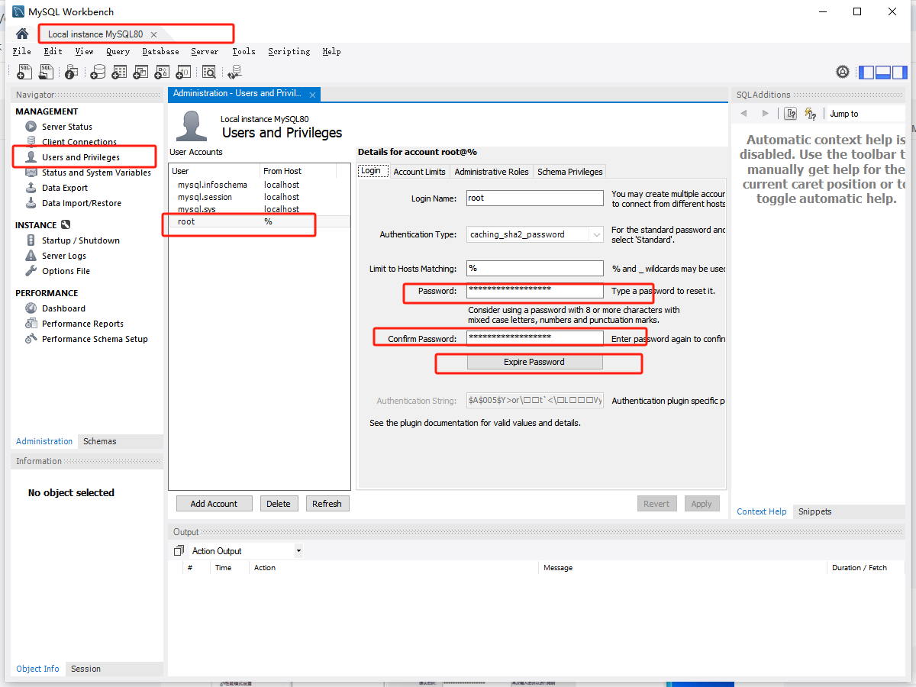The width and height of the screenshot is (916, 687).
Task: Switch to the Account Limits tab
Action: tap(419, 172)
